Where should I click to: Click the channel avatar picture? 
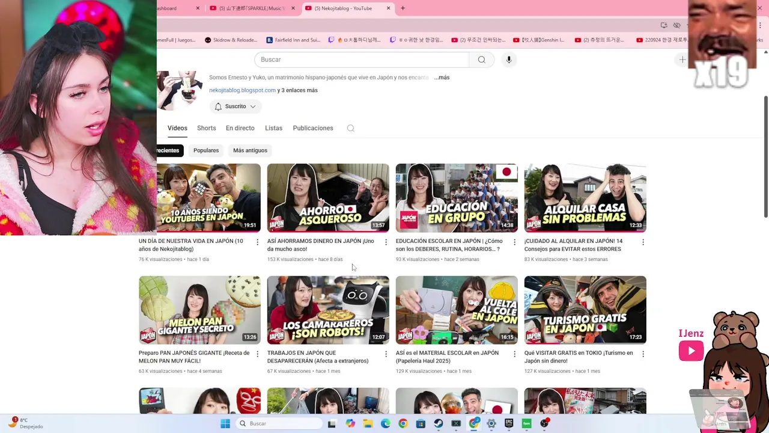[x=180, y=90]
